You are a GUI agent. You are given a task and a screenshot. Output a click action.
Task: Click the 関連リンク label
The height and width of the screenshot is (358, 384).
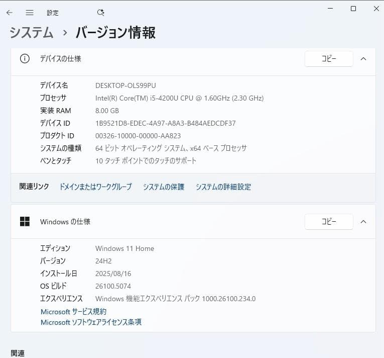coord(34,187)
